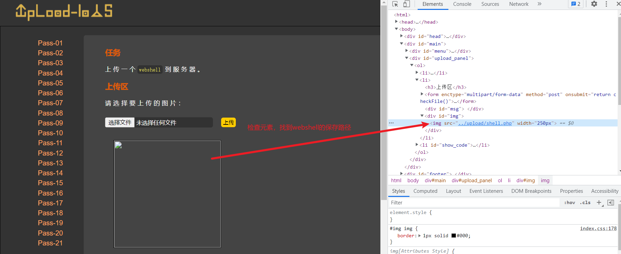
Task: Go to Pass-15 in the menu
Action: [x=50, y=183]
